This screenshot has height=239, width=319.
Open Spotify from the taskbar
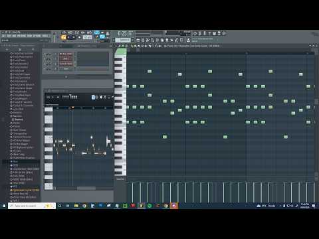coord(150,206)
